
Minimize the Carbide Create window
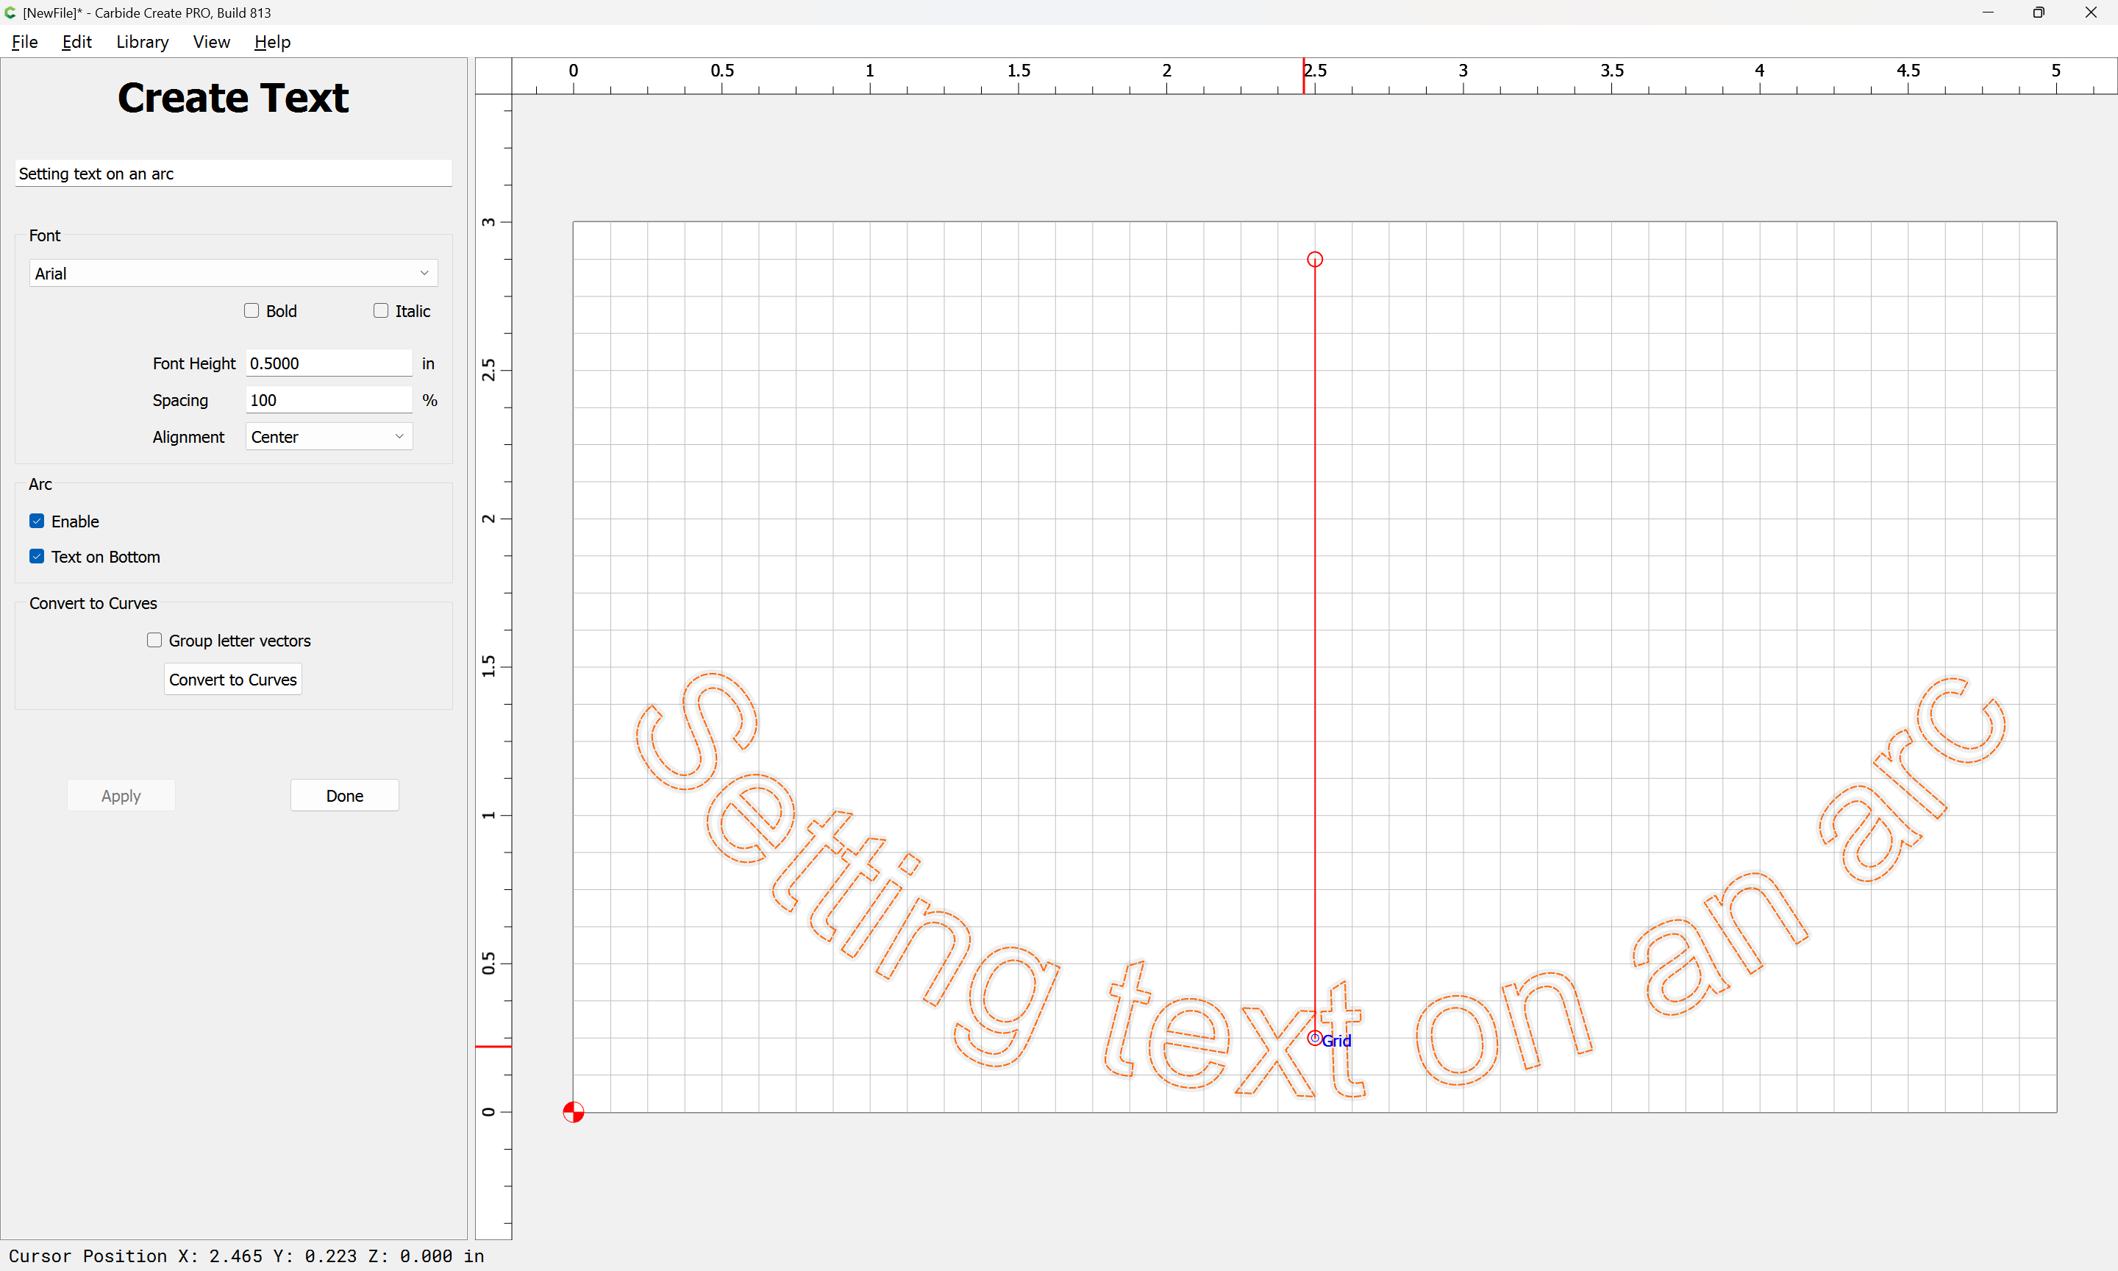coord(1988,13)
